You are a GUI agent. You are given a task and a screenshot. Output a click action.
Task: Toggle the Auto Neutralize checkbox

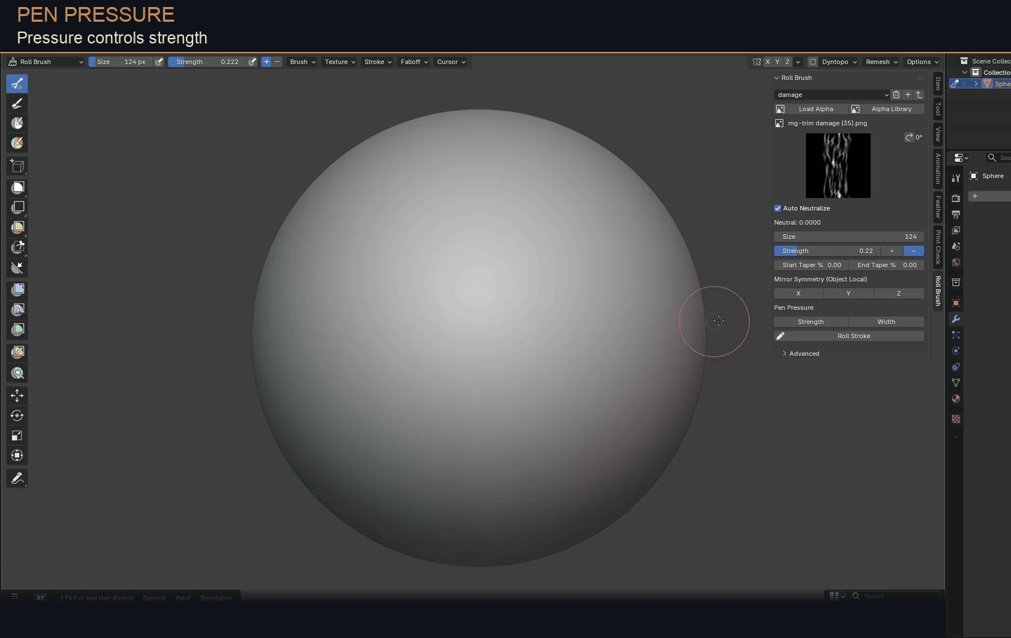778,208
